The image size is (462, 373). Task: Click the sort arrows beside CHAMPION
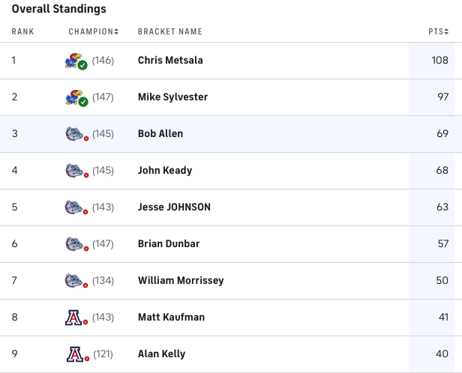pos(116,31)
